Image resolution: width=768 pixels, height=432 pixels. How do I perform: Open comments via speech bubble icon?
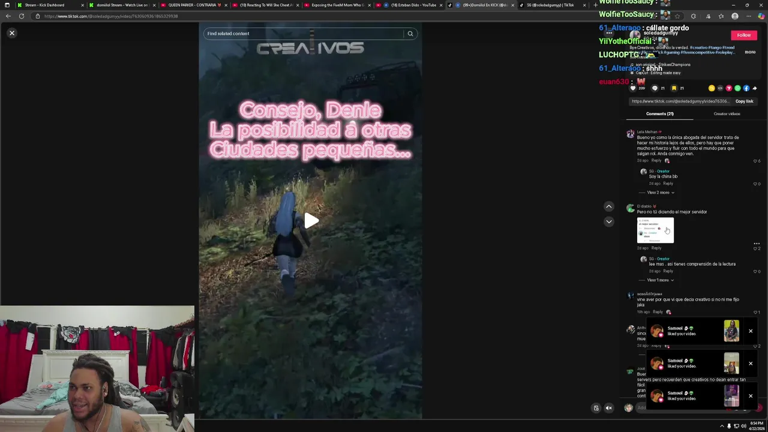click(x=655, y=88)
